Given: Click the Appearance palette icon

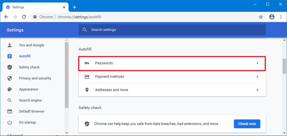Looking at the screenshot, I should [x=10, y=89].
